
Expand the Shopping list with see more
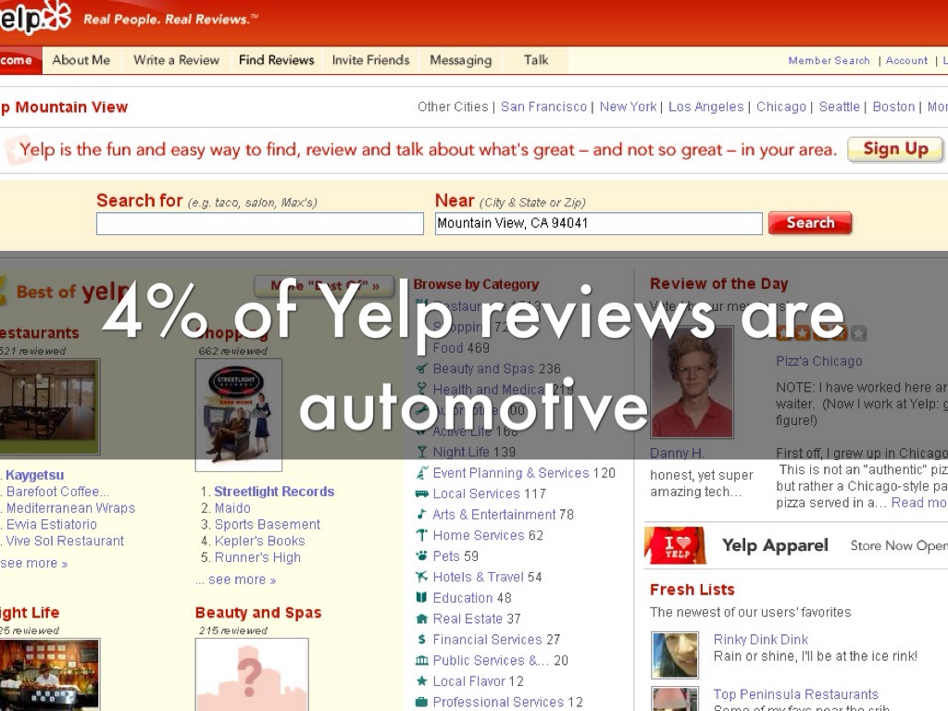click(x=236, y=580)
